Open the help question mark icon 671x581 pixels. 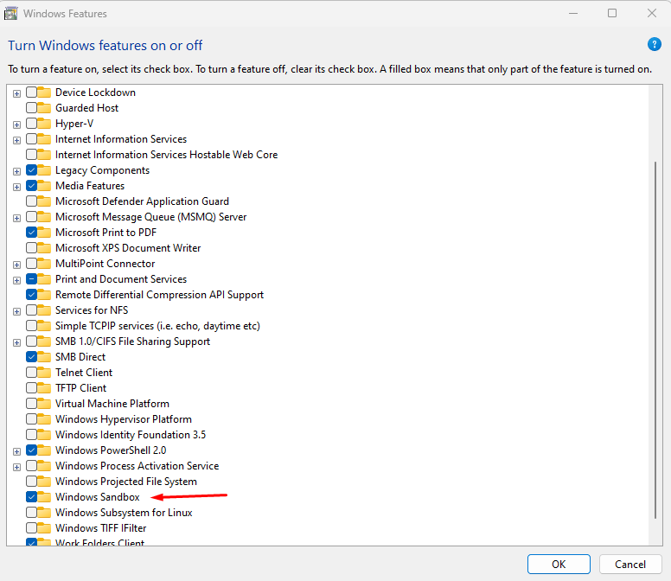[654, 44]
